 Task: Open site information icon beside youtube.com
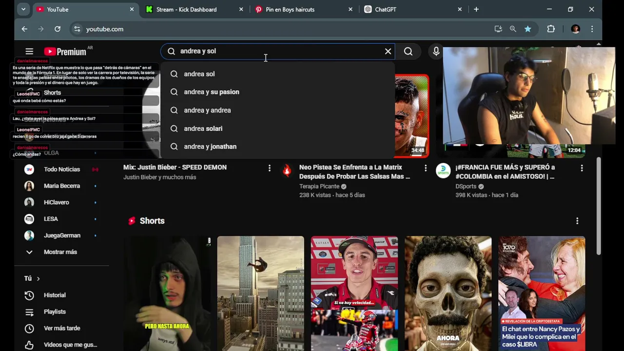pyautogui.click(x=77, y=29)
